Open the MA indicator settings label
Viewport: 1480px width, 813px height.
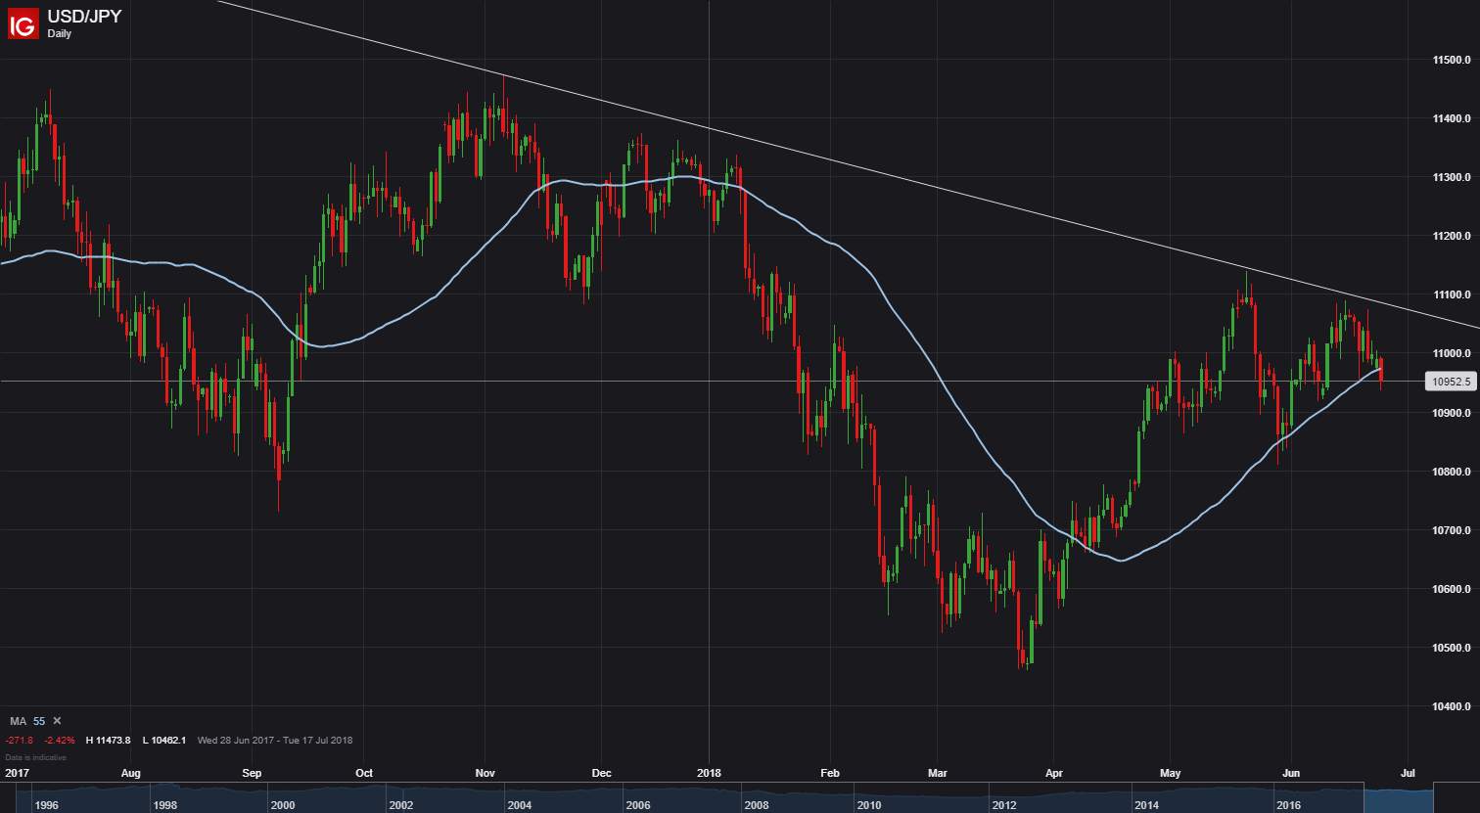18,721
